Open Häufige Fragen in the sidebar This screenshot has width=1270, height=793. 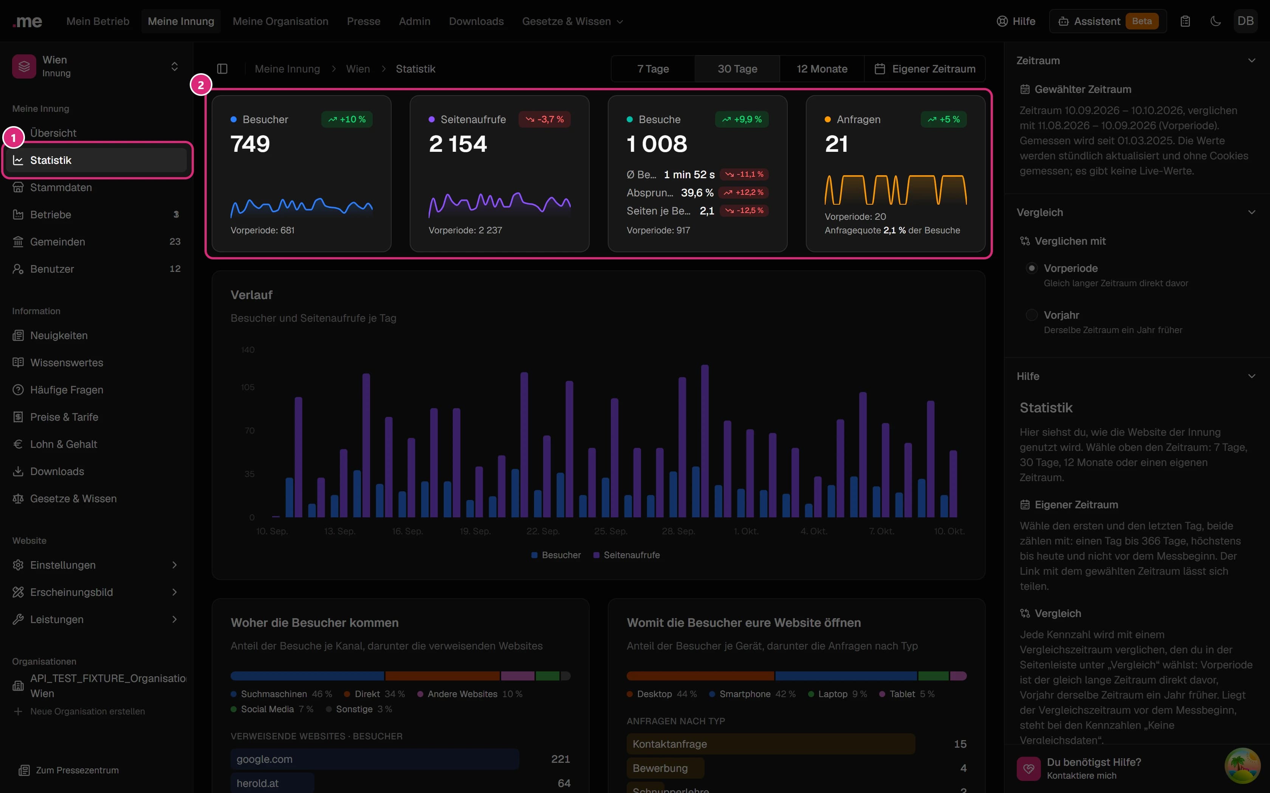click(97, 390)
